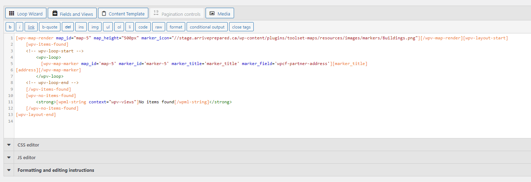Viewport: 531px width, 182px height.
Task: Click line number 1 in gutter
Action: point(12,38)
